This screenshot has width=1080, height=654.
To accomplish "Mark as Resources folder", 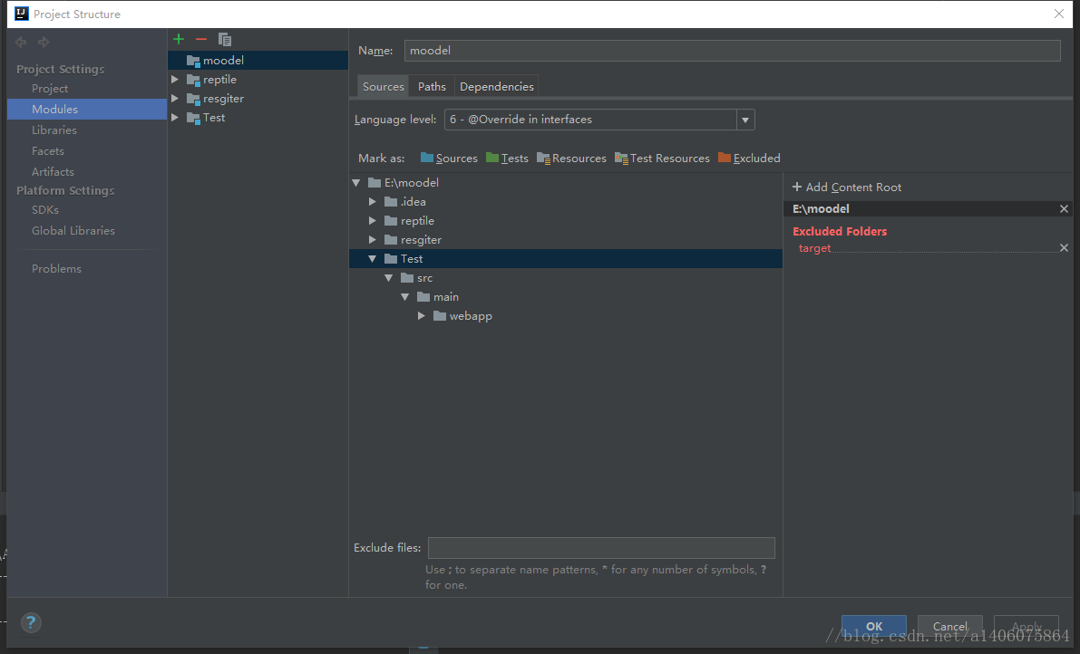I will (x=571, y=159).
